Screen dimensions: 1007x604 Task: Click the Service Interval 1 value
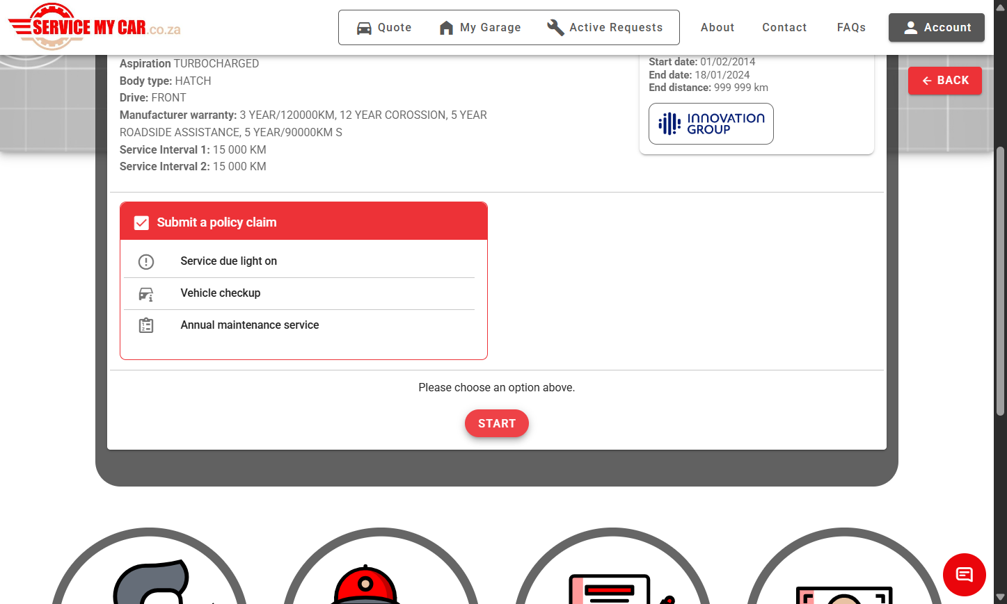[239, 150]
